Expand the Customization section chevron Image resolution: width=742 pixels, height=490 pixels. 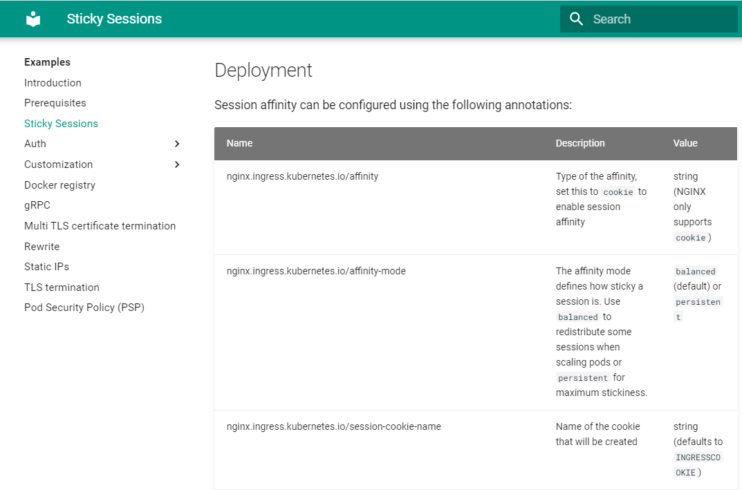[177, 164]
